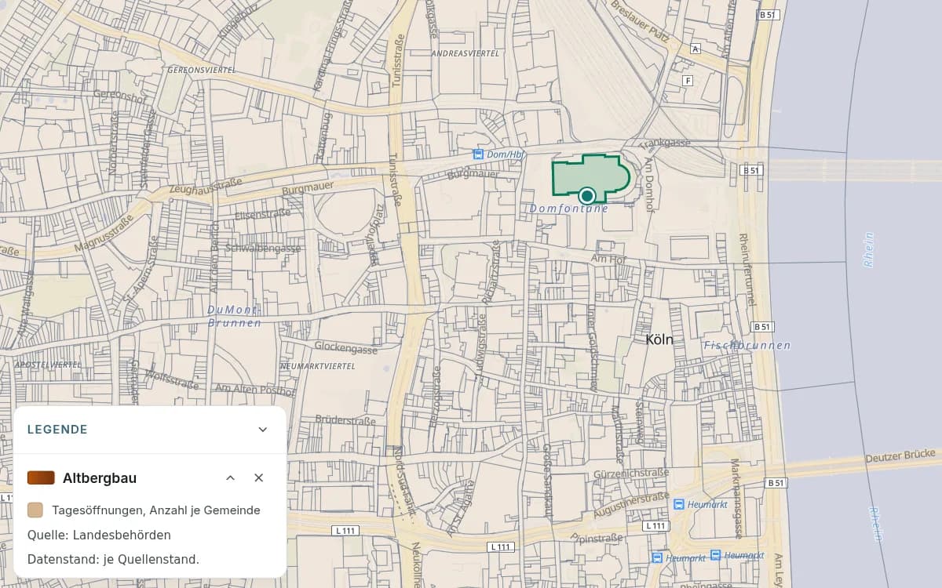Click "Tagesöffnungen, Anzahl je Gemeinde" legend text
The width and height of the screenshot is (942, 588).
[x=156, y=510]
